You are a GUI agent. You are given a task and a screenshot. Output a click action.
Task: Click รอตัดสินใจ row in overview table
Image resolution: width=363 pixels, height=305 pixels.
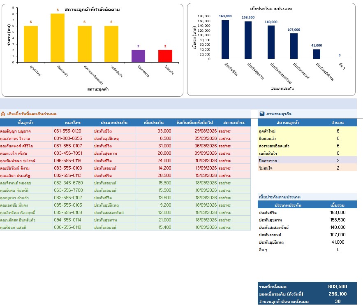(307, 153)
